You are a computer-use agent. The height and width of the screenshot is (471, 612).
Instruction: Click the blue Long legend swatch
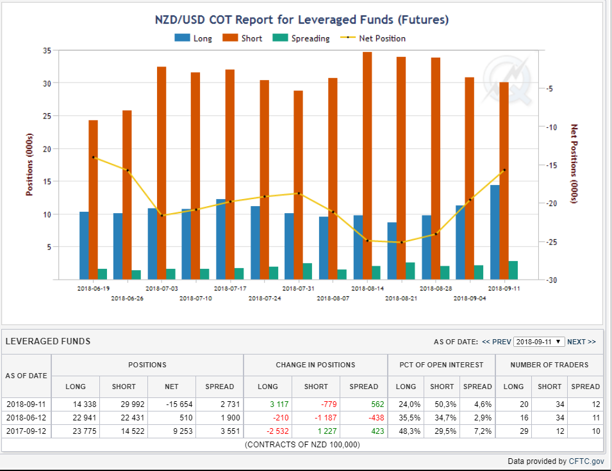[x=182, y=38]
